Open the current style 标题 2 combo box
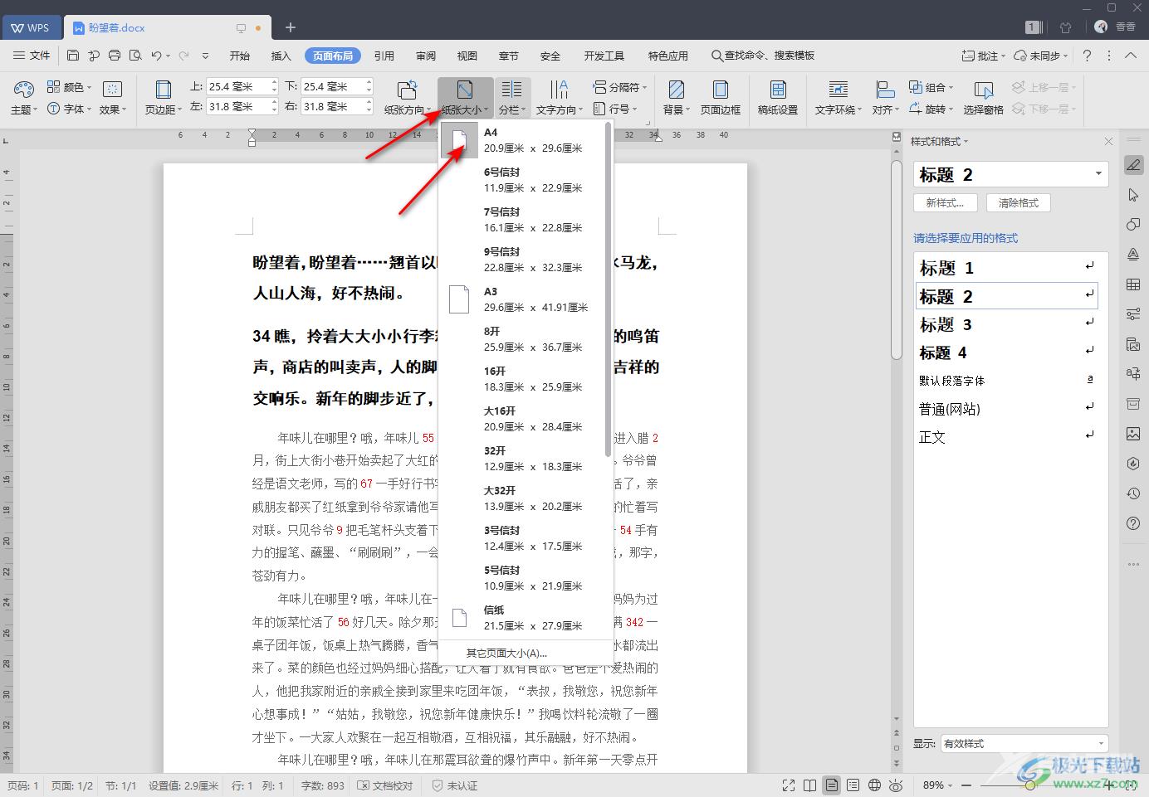Screen dimensions: 1149x797 (x=1011, y=174)
